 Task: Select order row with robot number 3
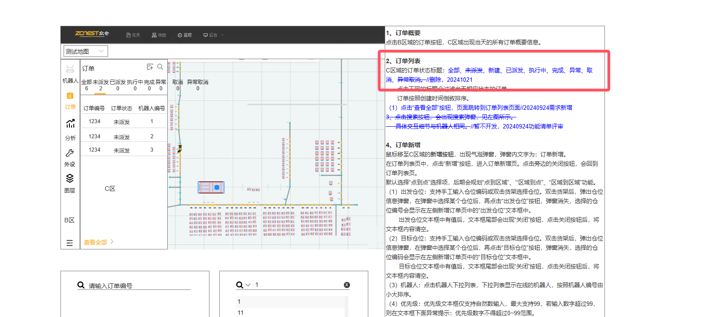click(124, 150)
